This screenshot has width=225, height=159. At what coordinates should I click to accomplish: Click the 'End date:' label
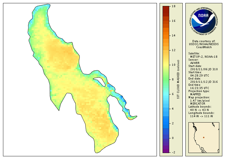point(195,79)
